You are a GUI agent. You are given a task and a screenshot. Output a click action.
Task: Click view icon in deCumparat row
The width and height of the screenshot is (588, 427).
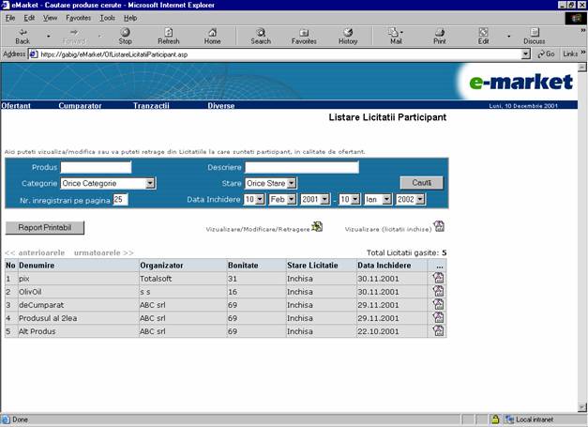(x=438, y=305)
